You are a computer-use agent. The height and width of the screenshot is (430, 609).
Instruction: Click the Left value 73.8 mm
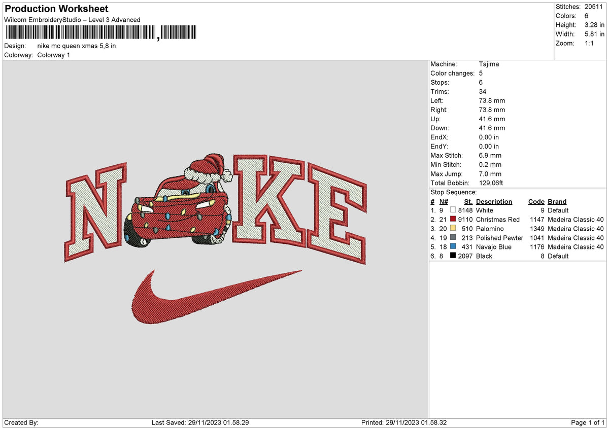[x=492, y=100]
